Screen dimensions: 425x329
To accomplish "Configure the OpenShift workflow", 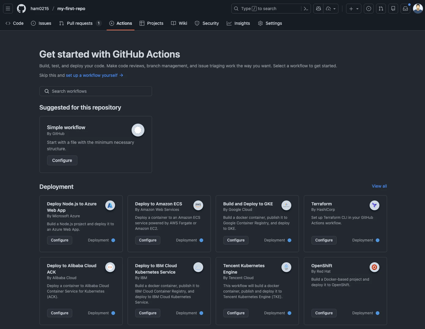I will 324,313.
